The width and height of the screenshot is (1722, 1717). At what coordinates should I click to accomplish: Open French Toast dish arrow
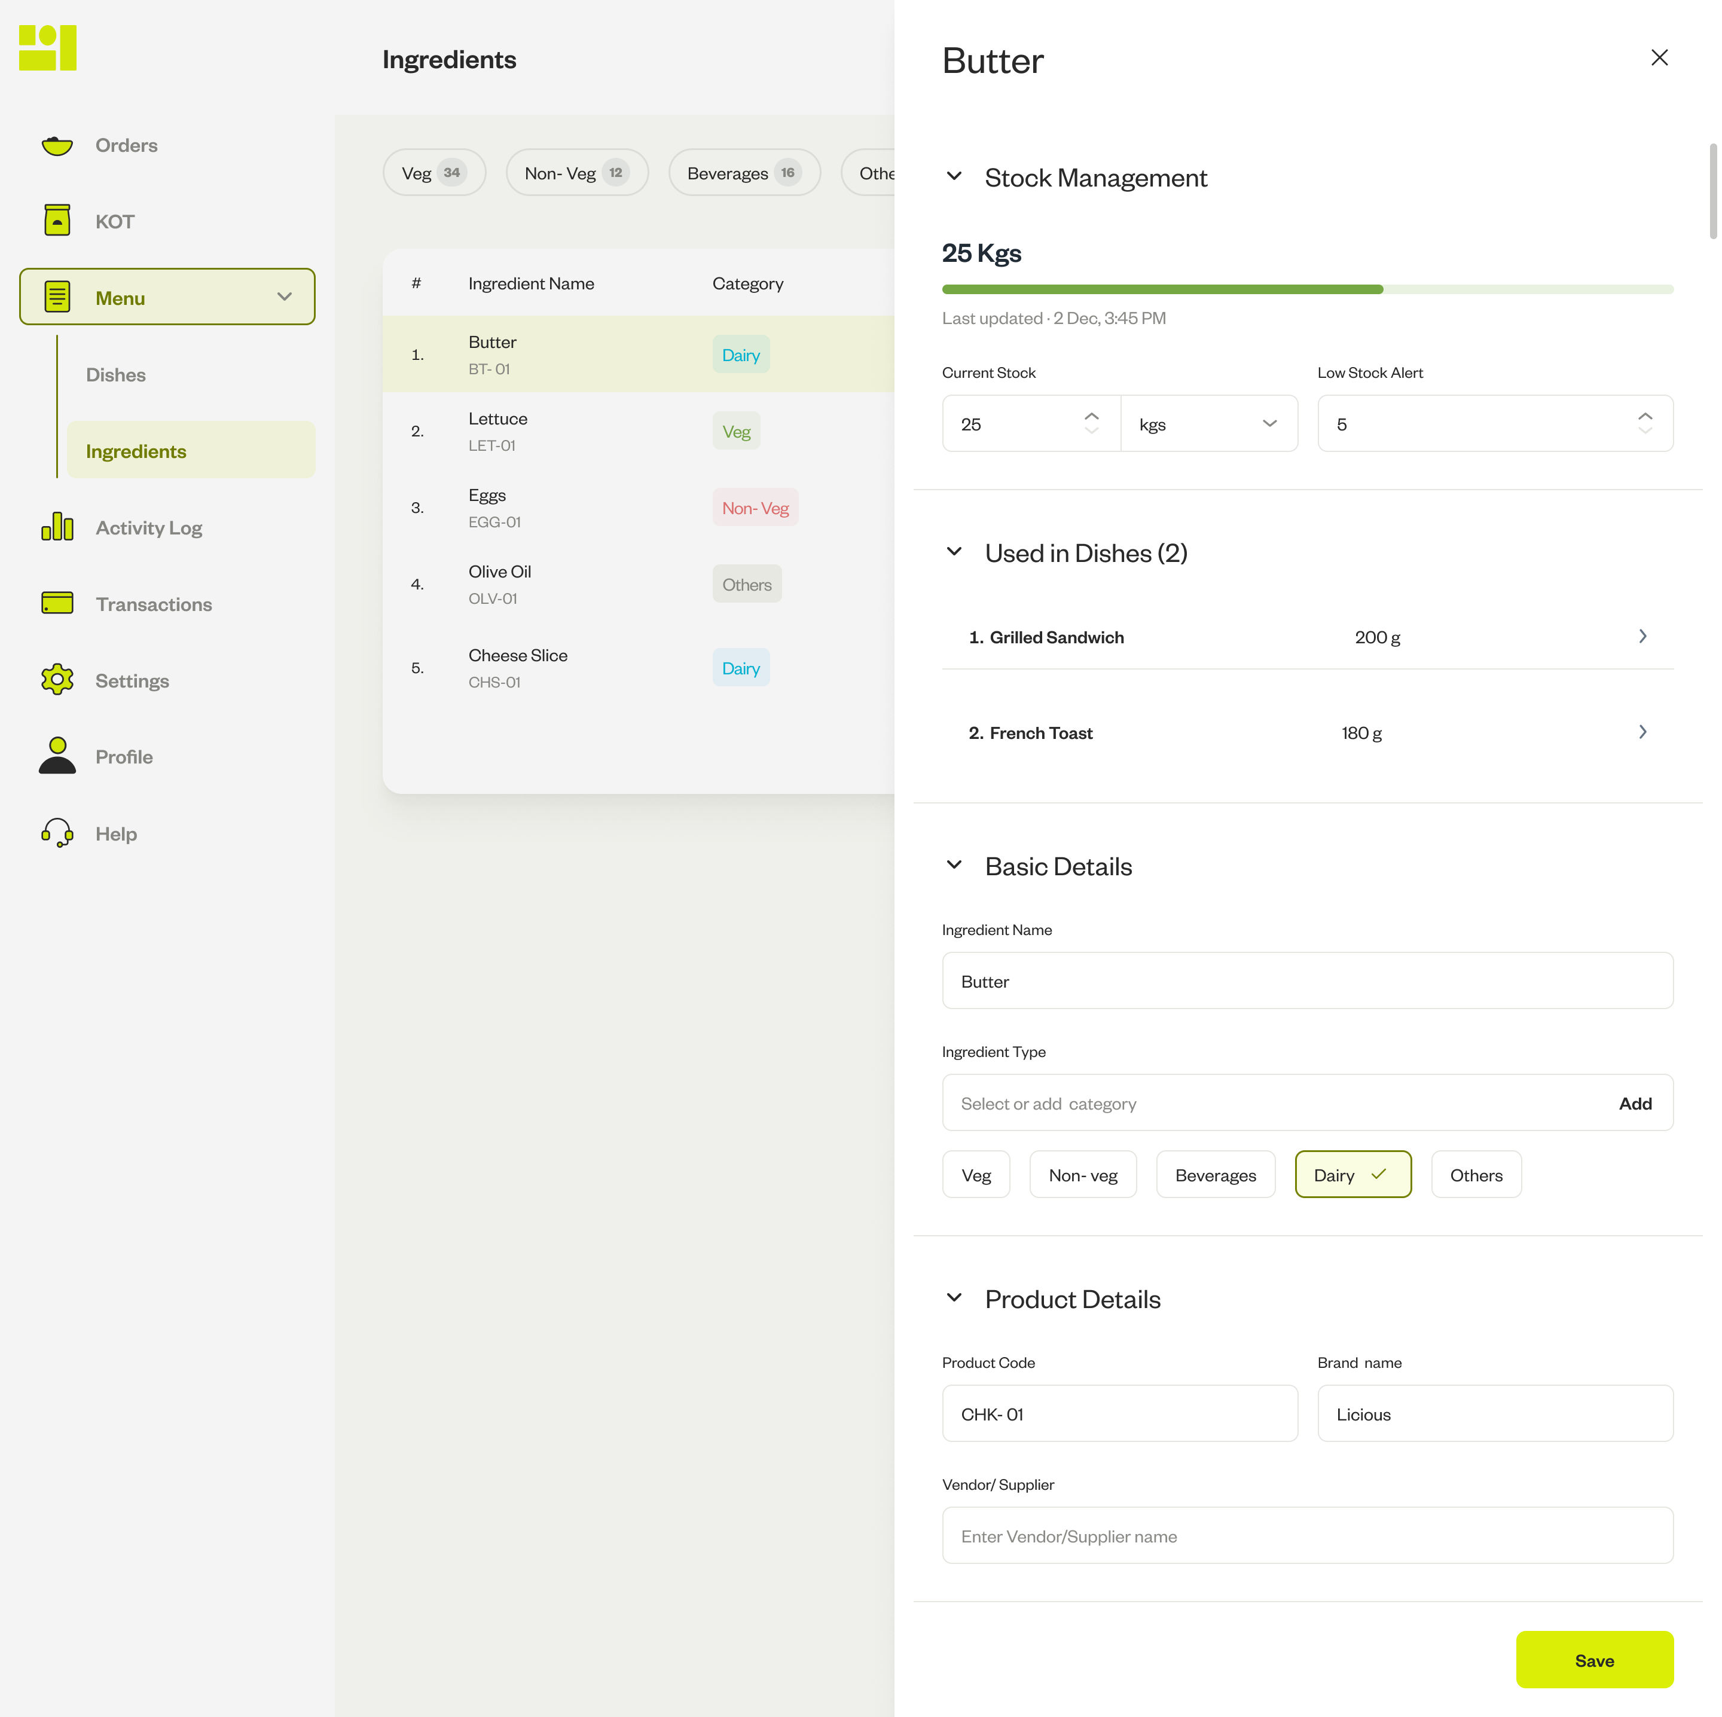tap(1642, 732)
